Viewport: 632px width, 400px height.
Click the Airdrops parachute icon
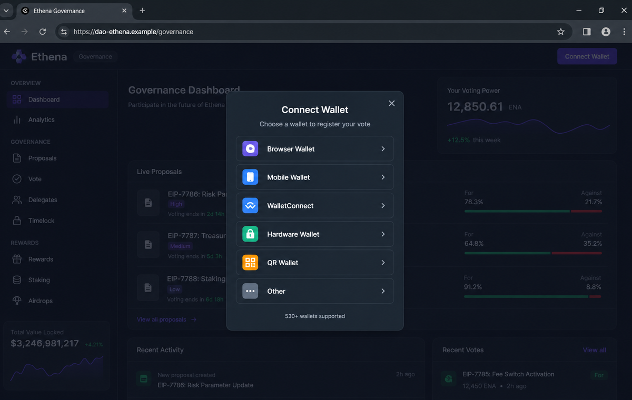[17, 301]
